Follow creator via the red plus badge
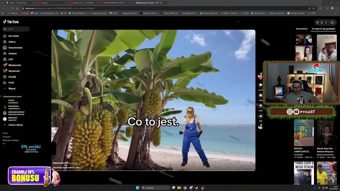This screenshot has width=340, height=191. [261, 78]
